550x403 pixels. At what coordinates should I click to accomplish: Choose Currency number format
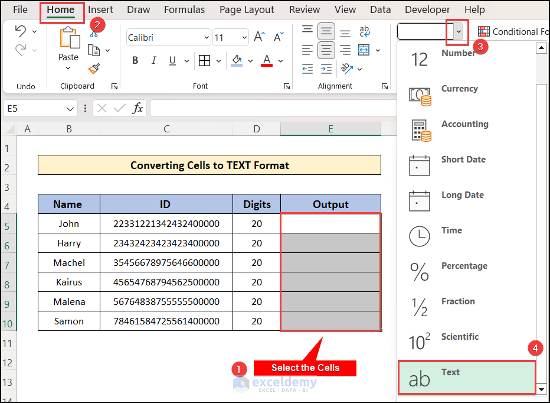tap(467, 95)
